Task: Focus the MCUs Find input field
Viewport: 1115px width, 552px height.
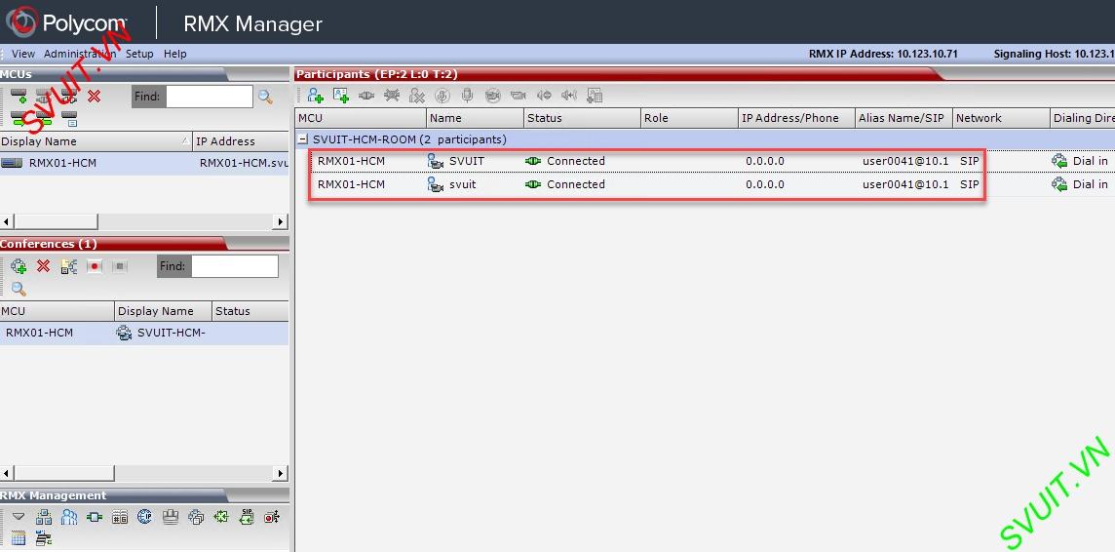Action: click(x=209, y=96)
